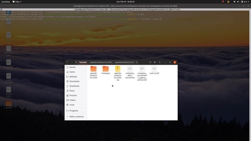Select the users.conf file

pos(154,70)
